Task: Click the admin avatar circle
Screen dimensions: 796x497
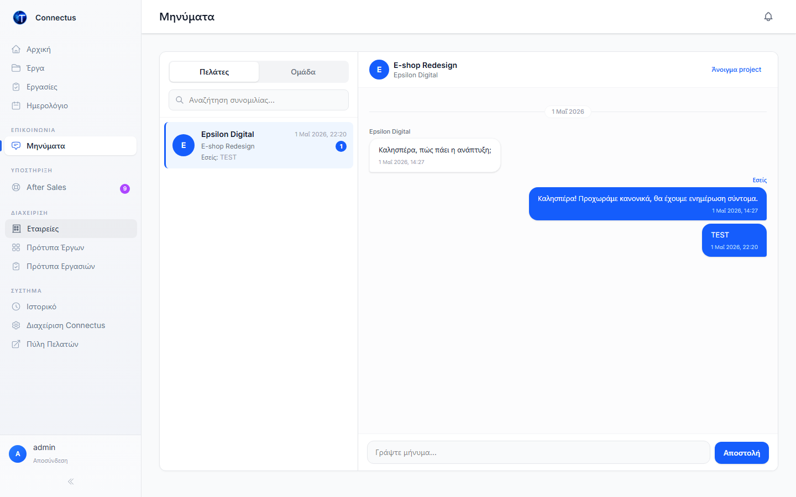Action: [x=18, y=454]
